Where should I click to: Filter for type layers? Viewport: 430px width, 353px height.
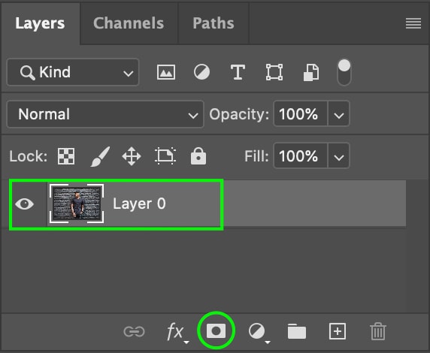pyautogui.click(x=238, y=72)
